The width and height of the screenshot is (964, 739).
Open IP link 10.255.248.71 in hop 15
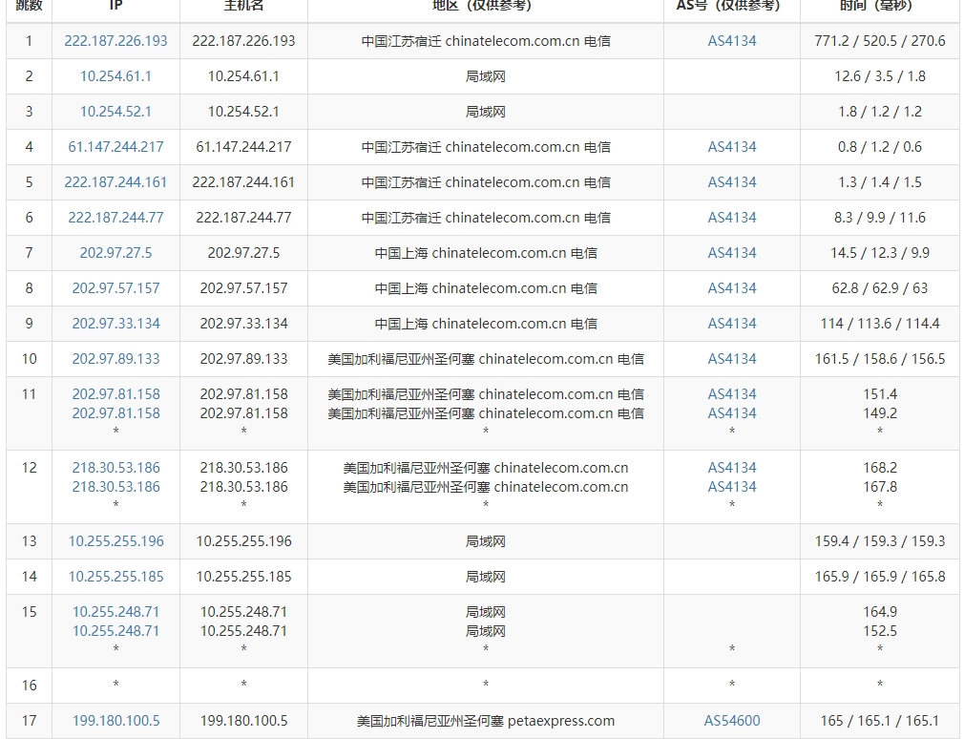pyautogui.click(x=115, y=611)
